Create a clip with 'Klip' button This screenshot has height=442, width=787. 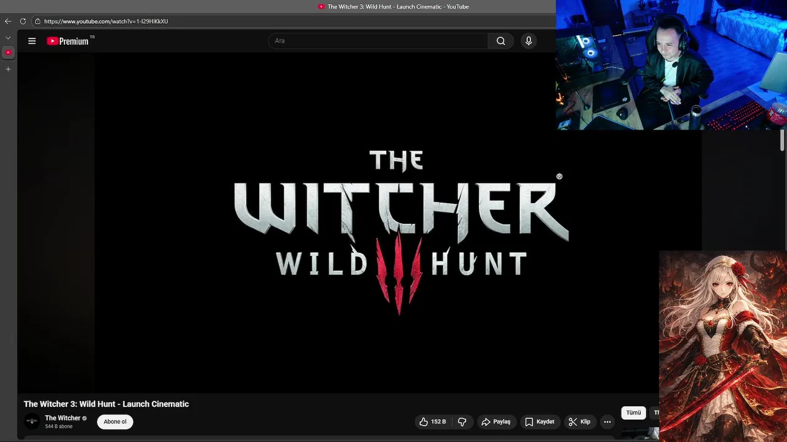(x=580, y=422)
